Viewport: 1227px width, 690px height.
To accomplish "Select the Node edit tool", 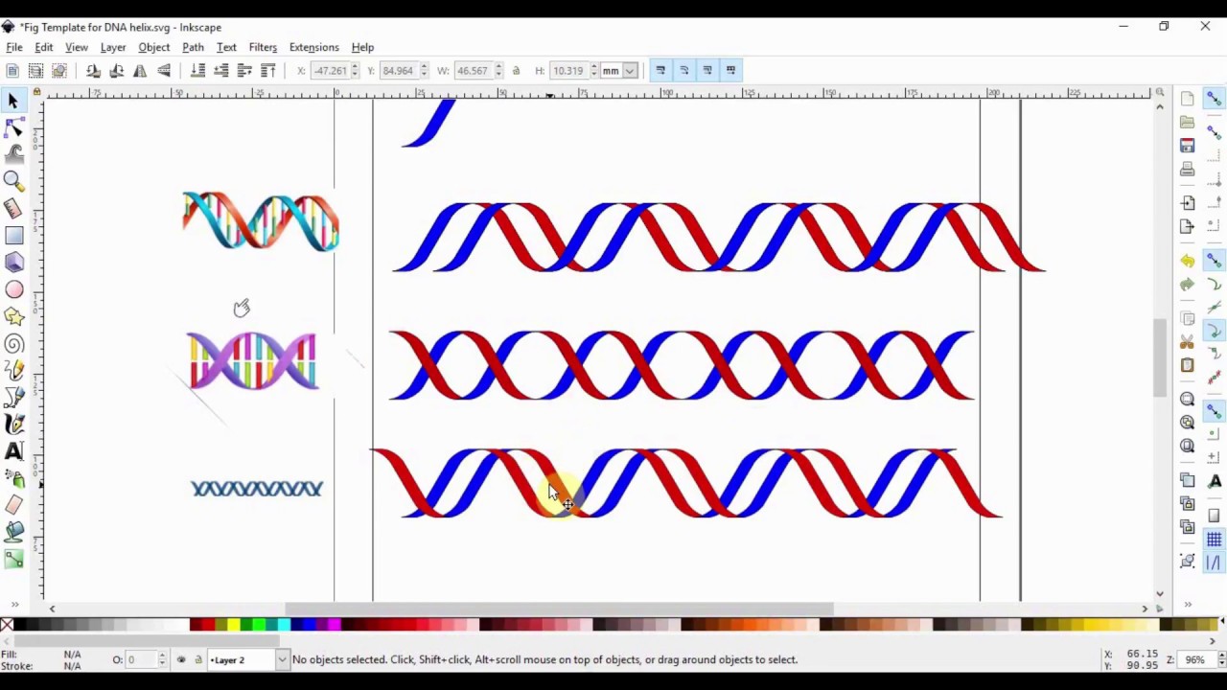I will coord(13,126).
